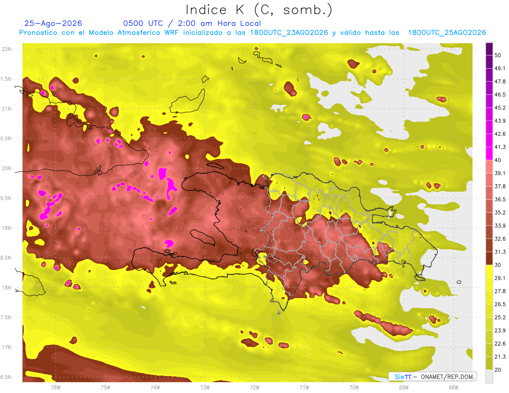The image size is (509, 393).
Task: Click the legend value "37.8"
Action: click(x=500, y=187)
